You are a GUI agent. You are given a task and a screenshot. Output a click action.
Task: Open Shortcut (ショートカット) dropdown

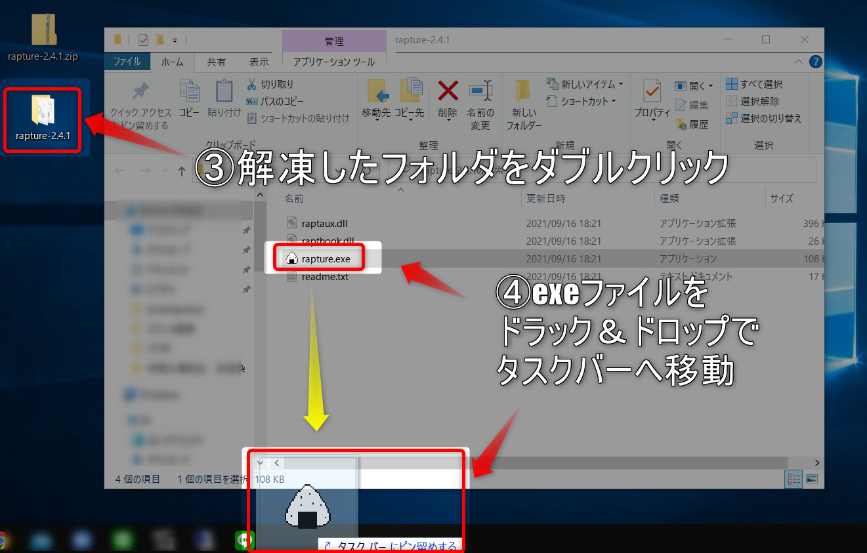point(582,101)
